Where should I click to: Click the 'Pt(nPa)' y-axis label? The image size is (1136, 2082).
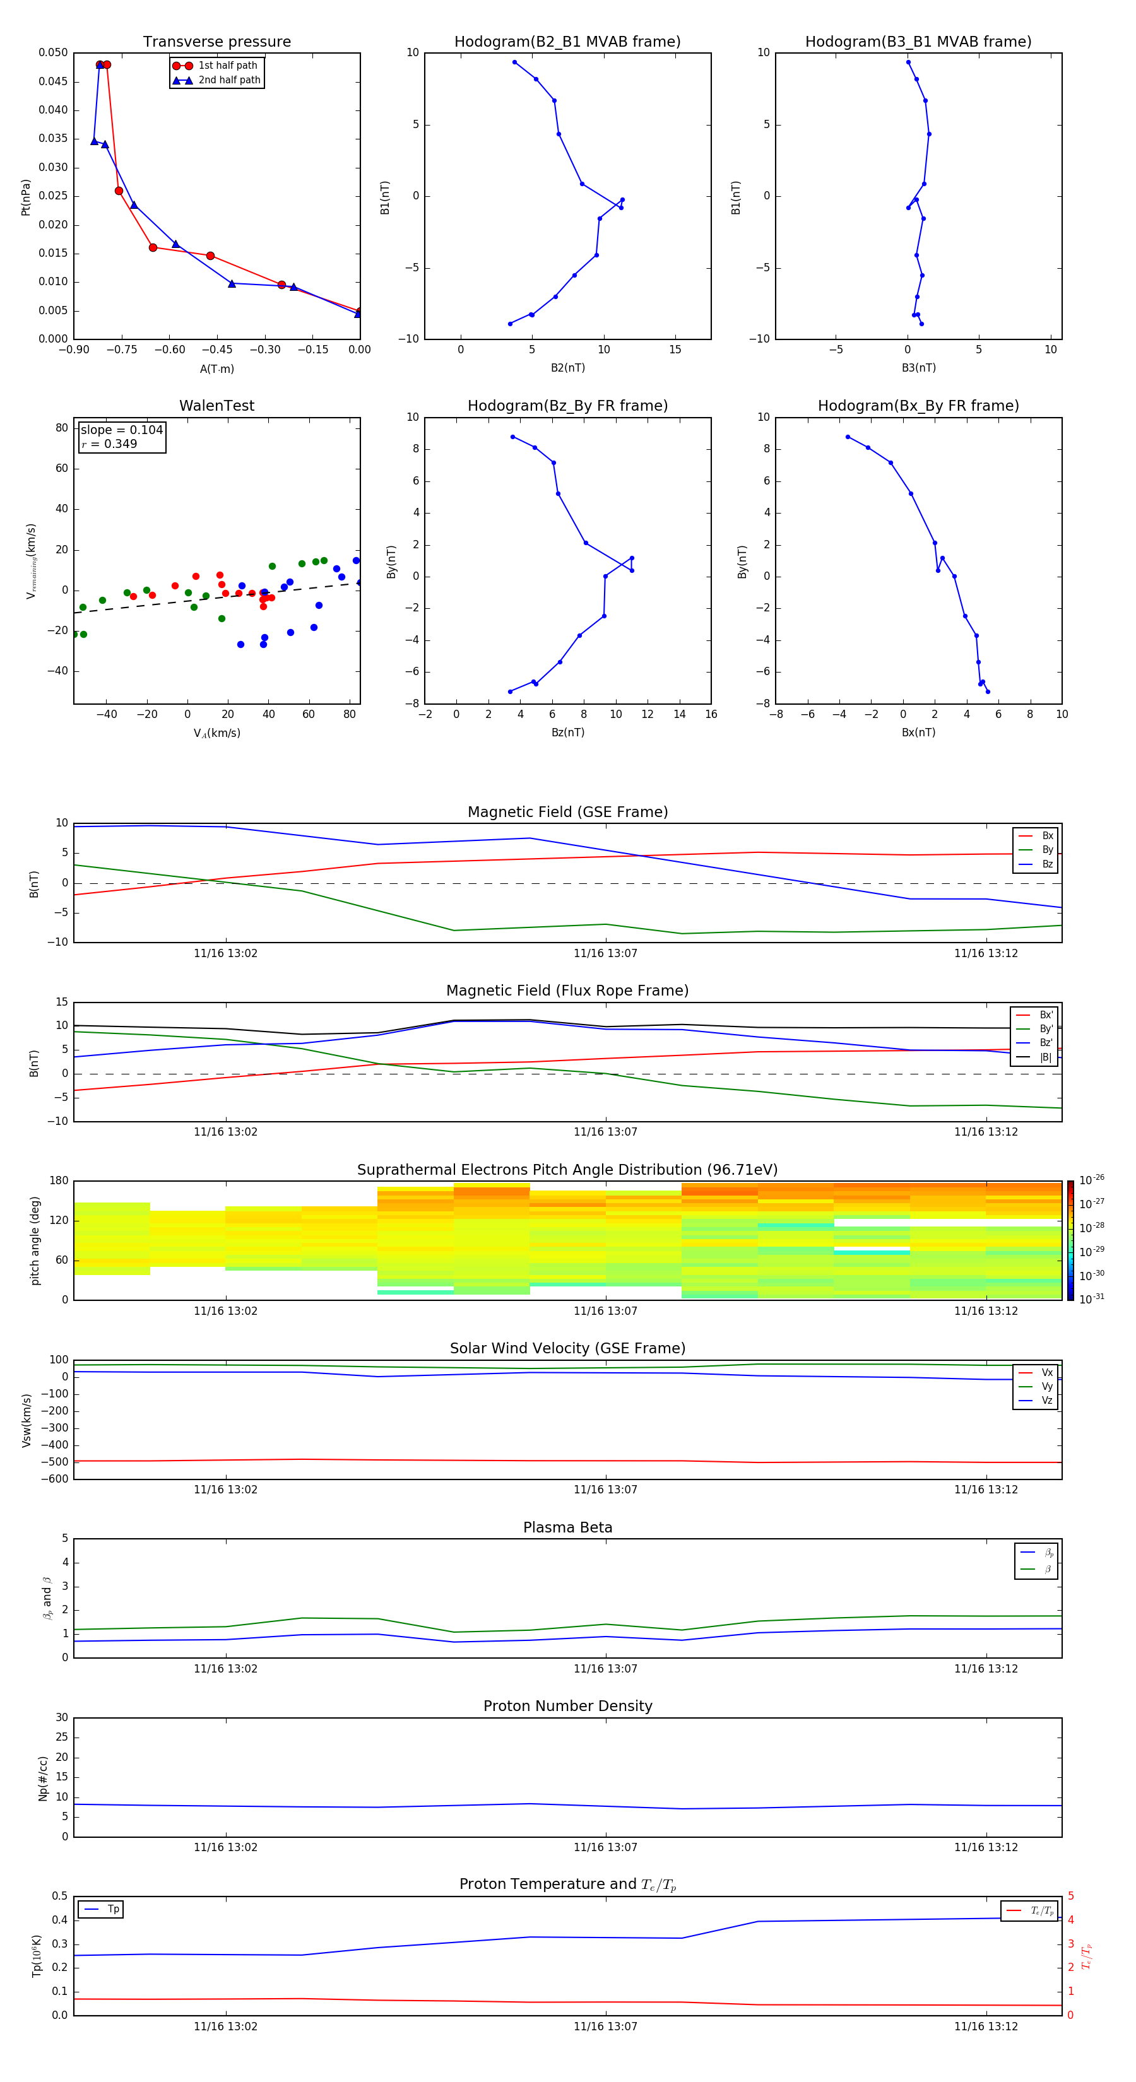[x=26, y=197]
